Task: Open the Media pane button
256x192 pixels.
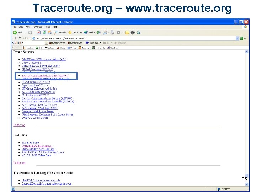Action: (x=89, y=32)
